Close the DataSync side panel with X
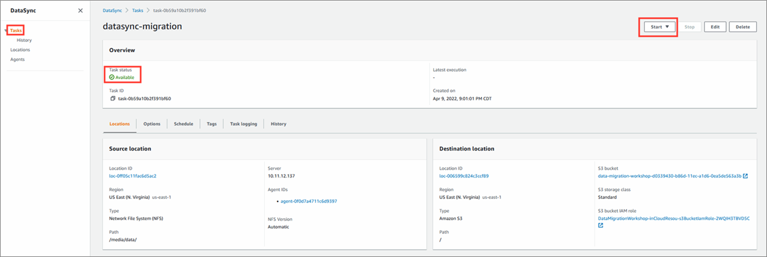 81,11
